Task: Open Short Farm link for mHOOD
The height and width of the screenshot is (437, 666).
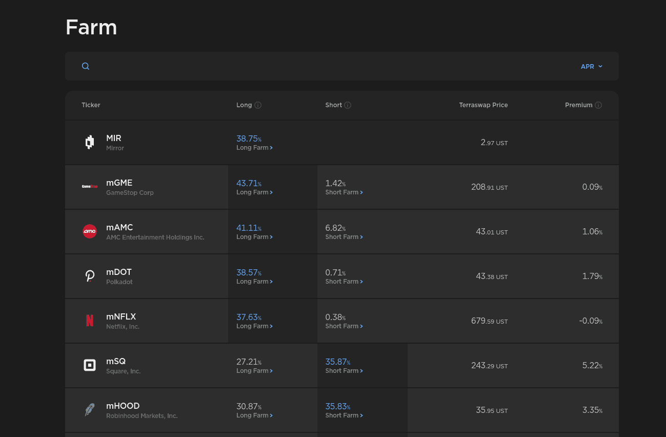Action: (x=344, y=415)
